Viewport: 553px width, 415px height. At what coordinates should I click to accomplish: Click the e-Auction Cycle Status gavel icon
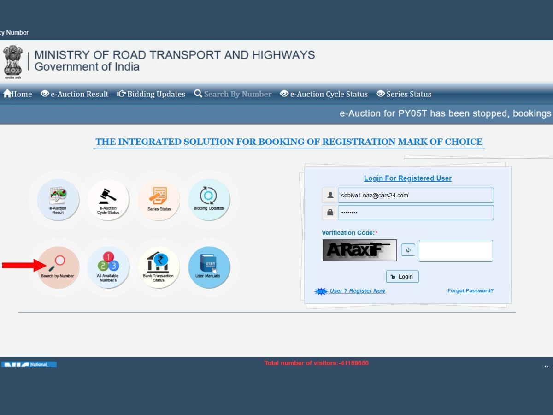tap(108, 200)
